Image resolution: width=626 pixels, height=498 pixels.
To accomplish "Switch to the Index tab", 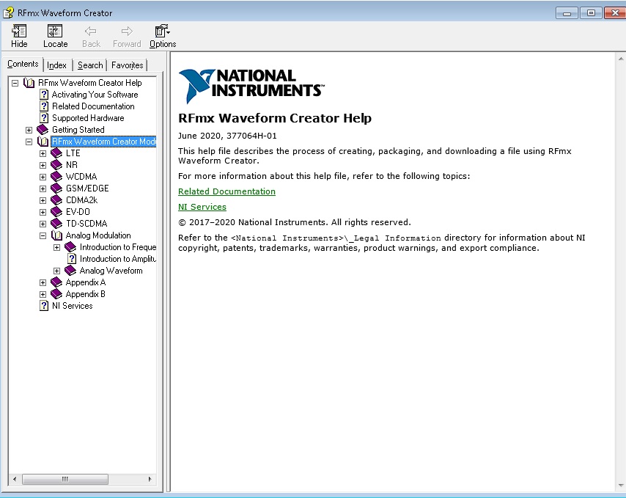I will coord(56,65).
